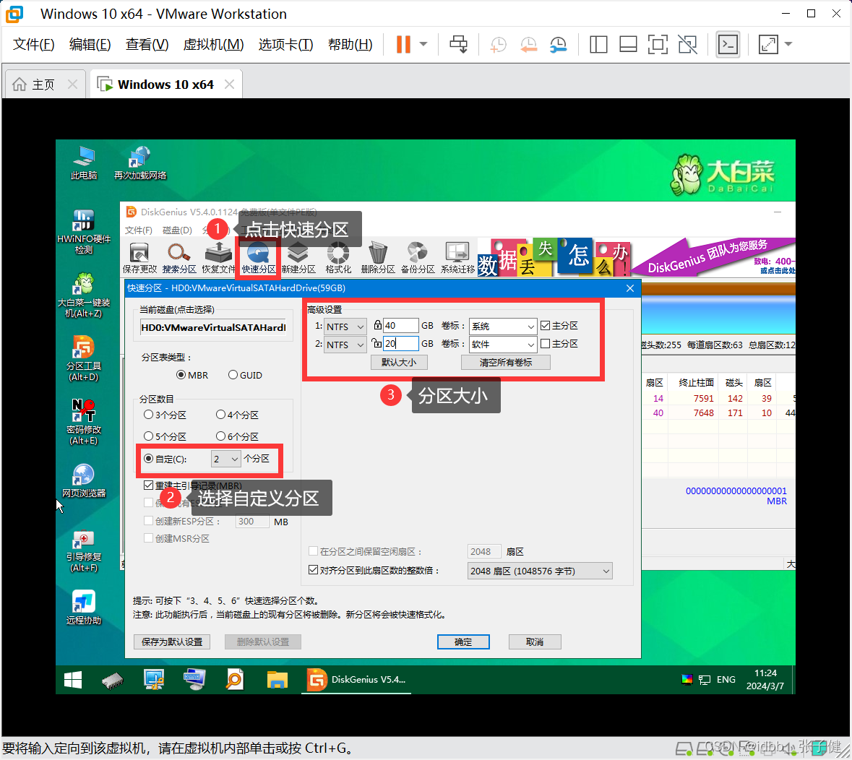This screenshot has width=852, height=760.
Task: Click the Search Partitions (搜索分区) icon
Action: 178,257
